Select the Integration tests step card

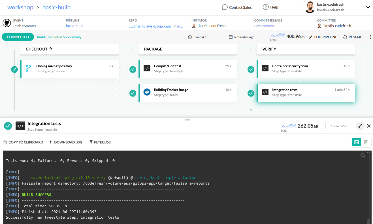[x=306, y=93]
